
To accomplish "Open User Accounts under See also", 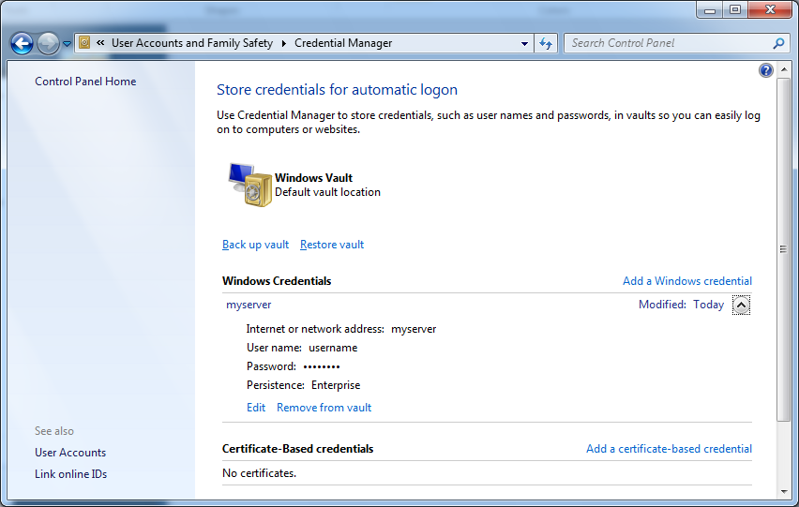I will coord(70,453).
